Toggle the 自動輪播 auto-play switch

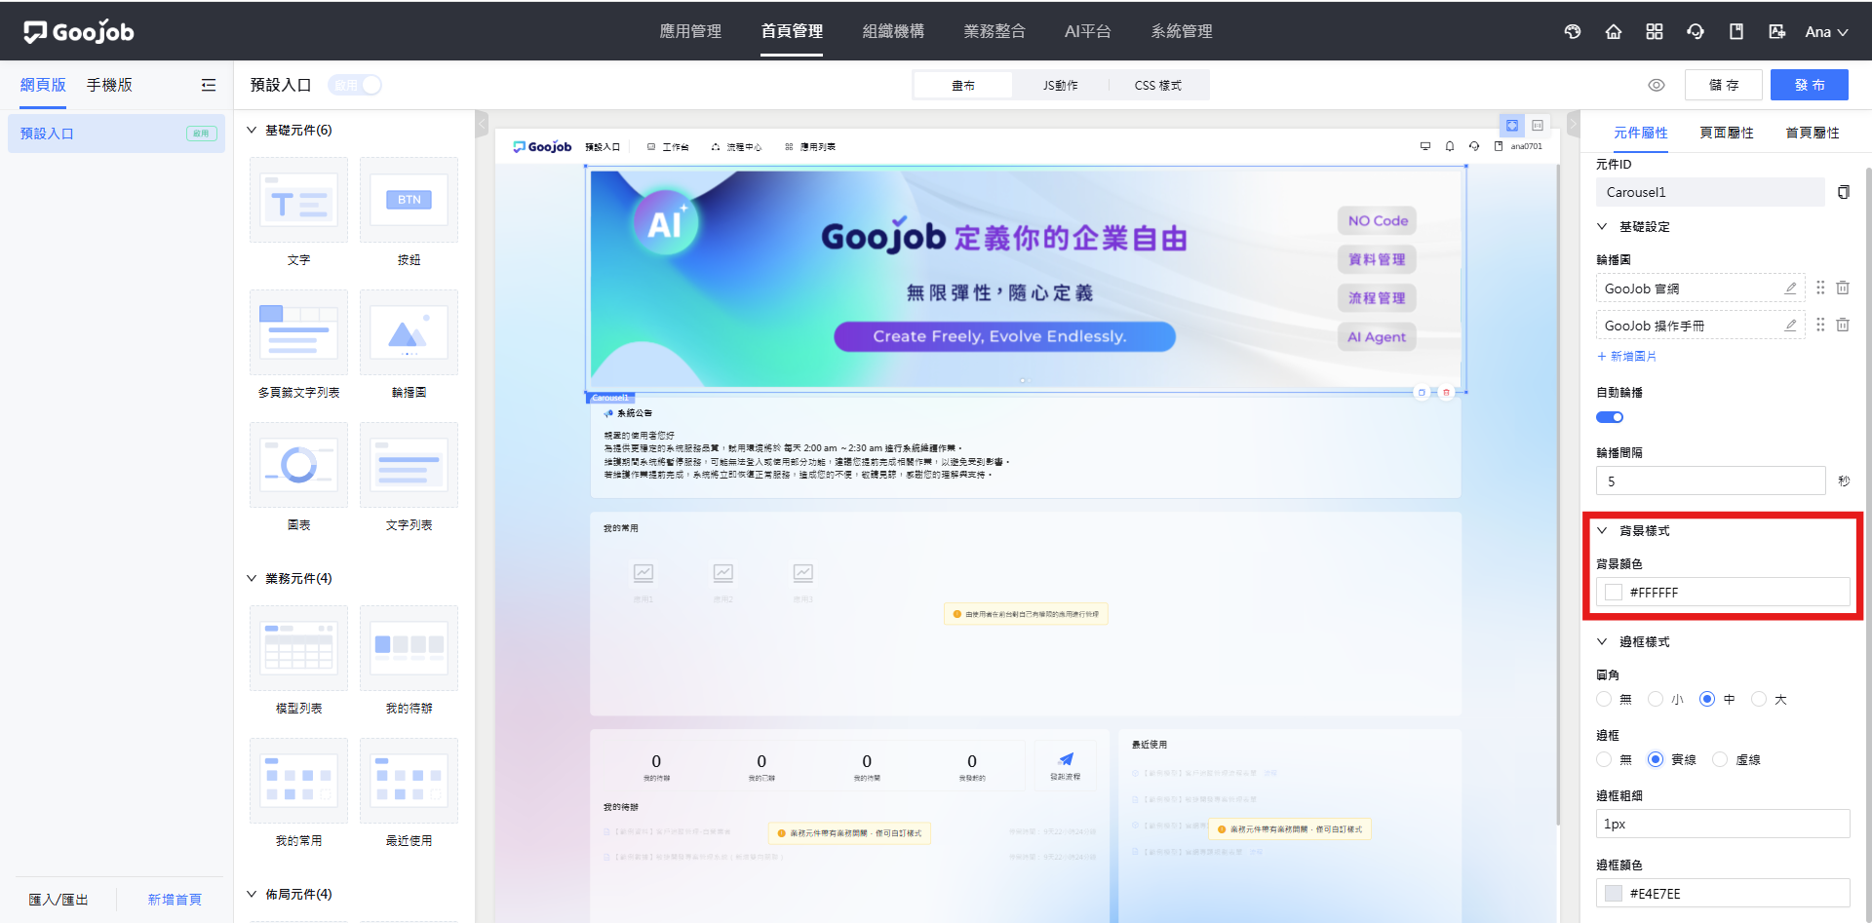pyautogui.click(x=1610, y=417)
